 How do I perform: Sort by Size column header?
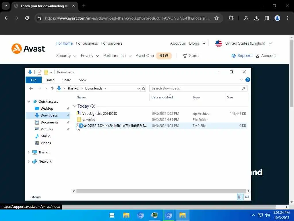pyautogui.click(x=230, y=97)
